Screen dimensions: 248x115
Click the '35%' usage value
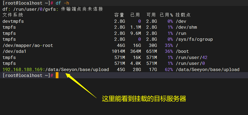coord(169,46)
